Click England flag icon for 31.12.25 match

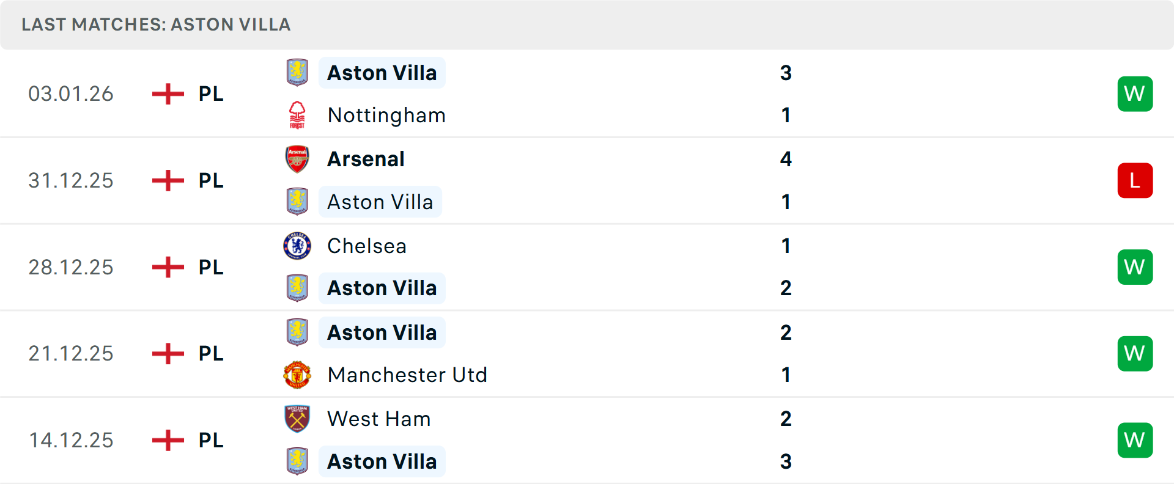pyautogui.click(x=168, y=180)
